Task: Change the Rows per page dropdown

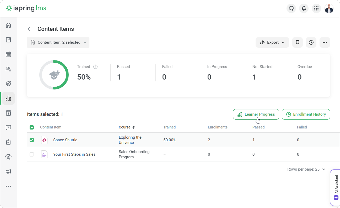Action: 306,169
